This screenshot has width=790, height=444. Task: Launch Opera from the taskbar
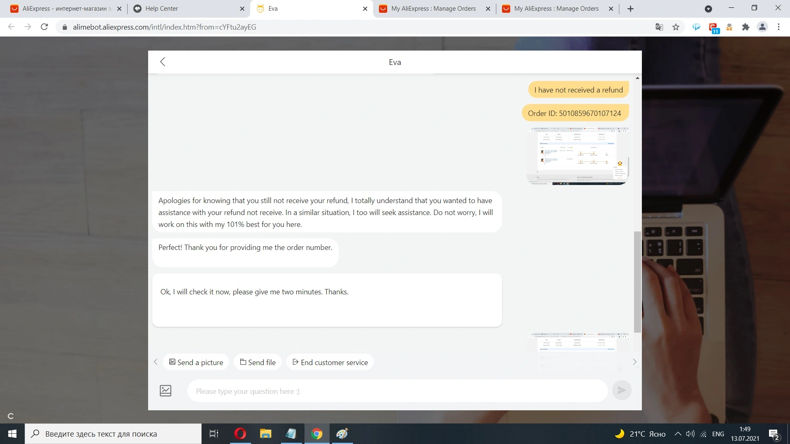point(240,434)
